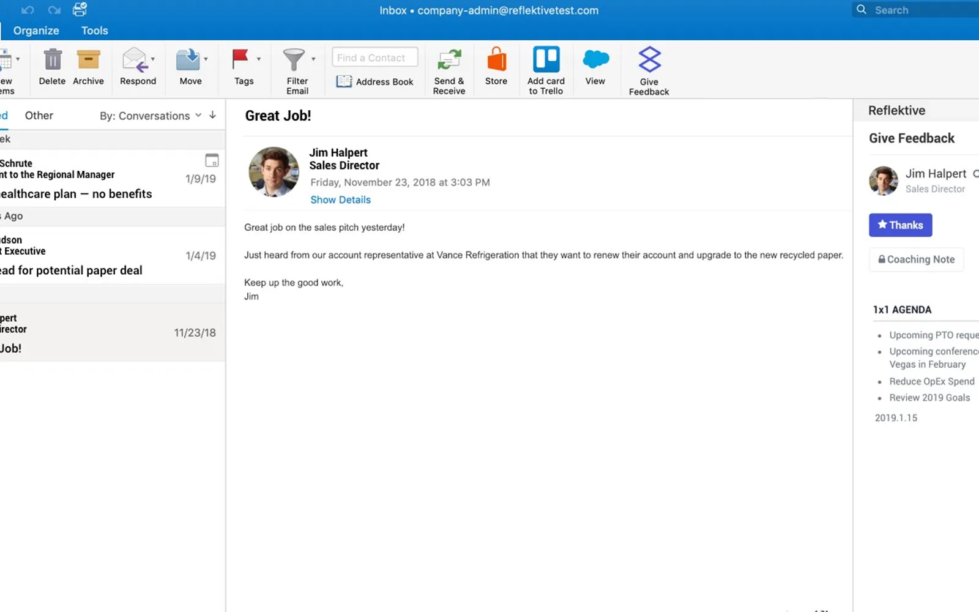The height and width of the screenshot is (612, 979).
Task: Click the Thanks button
Action: click(x=900, y=225)
